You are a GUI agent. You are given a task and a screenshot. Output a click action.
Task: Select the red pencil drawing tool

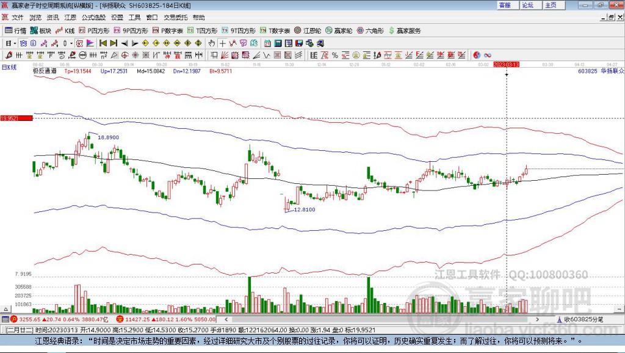9,55
